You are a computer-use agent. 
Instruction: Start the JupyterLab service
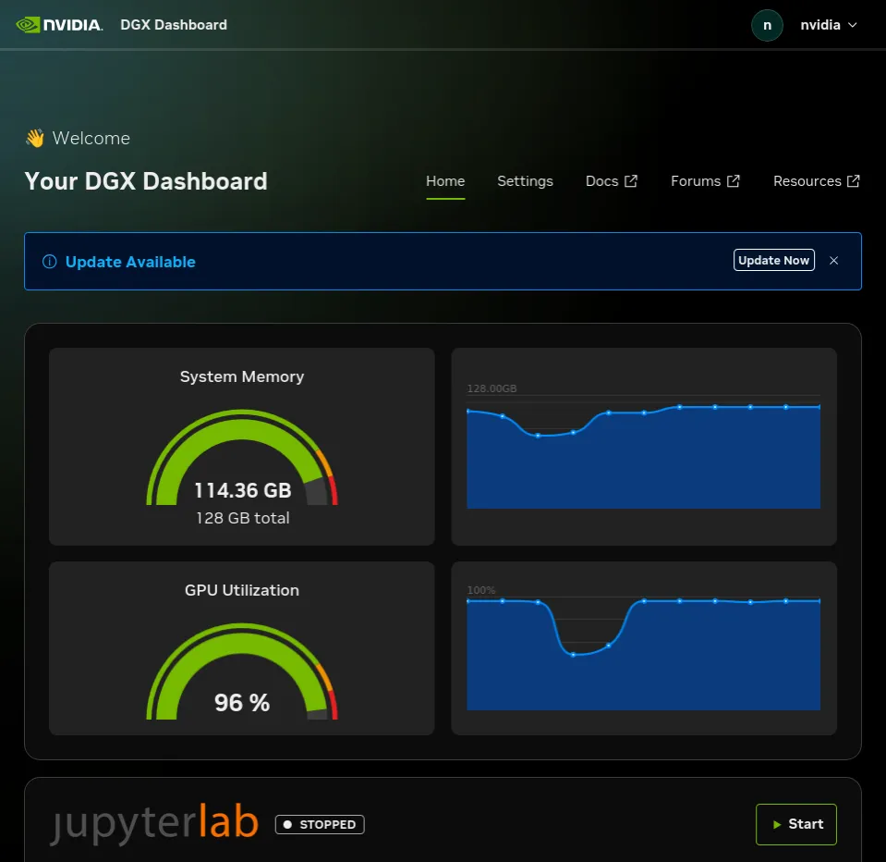tap(795, 824)
